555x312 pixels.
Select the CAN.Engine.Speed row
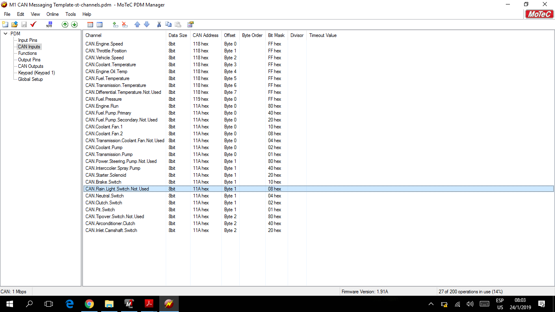tap(319, 44)
